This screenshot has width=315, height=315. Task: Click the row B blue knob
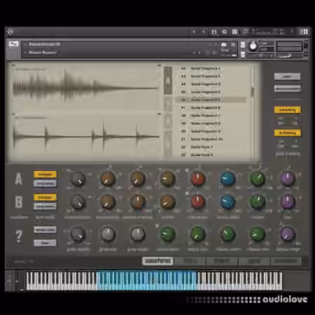(x=227, y=202)
